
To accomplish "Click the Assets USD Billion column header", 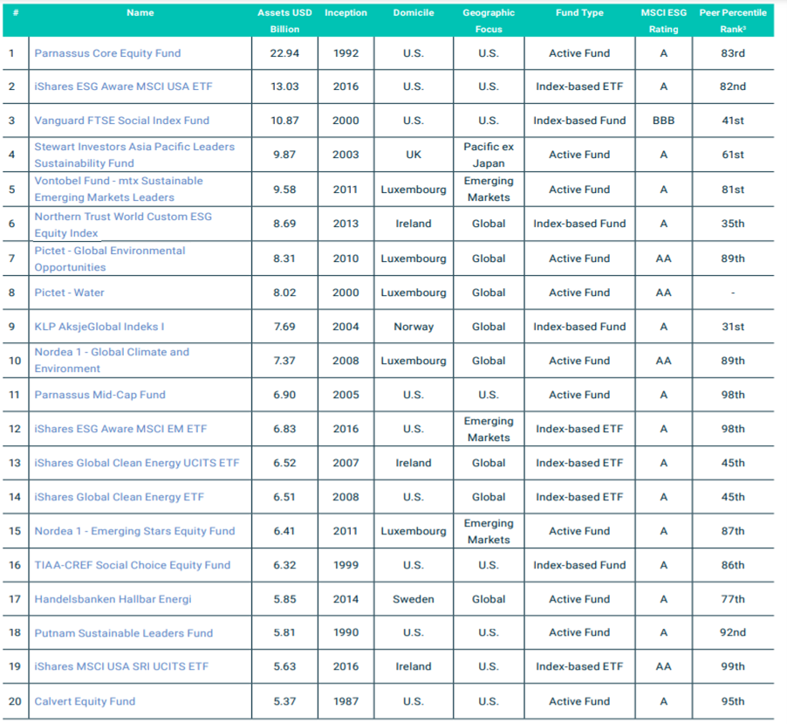I will click(284, 21).
